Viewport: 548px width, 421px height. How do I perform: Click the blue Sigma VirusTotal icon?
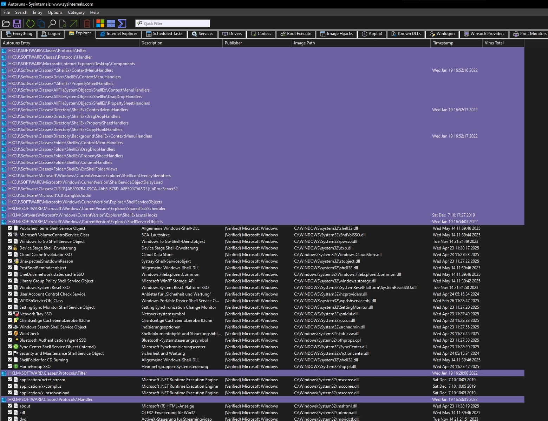coord(122,24)
